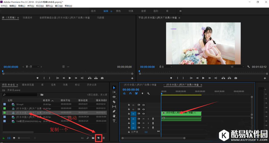Select the Pen tool in timeline toolbox
The width and height of the screenshot is (269, 143).
tap(114, 111)
